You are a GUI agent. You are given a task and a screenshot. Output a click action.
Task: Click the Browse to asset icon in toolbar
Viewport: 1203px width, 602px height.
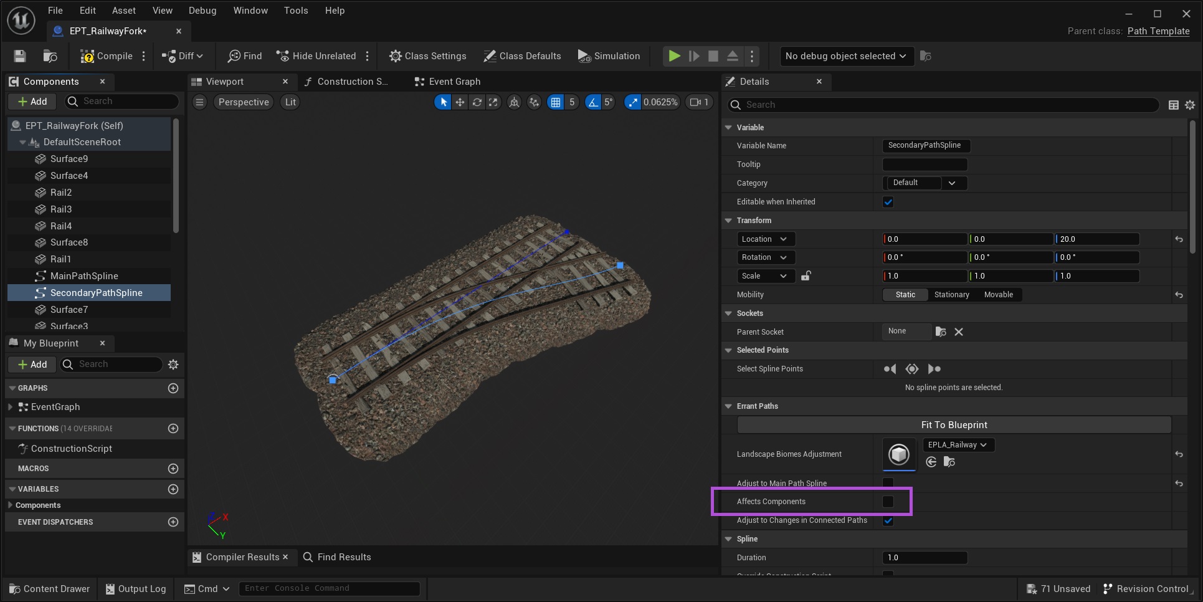pos(50,56)
